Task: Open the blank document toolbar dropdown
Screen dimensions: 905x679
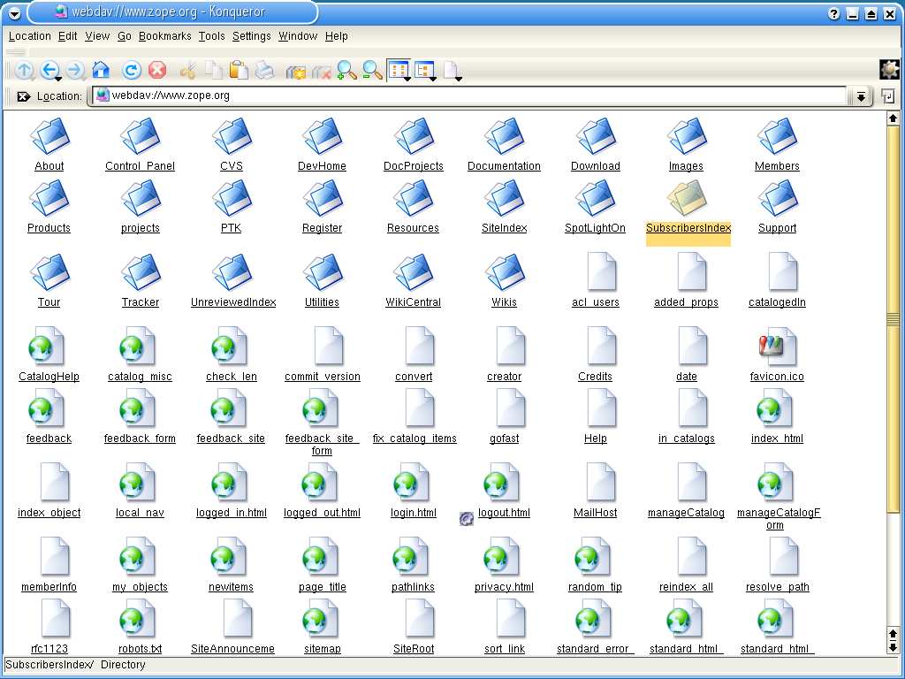Action: tap(452, 71)
